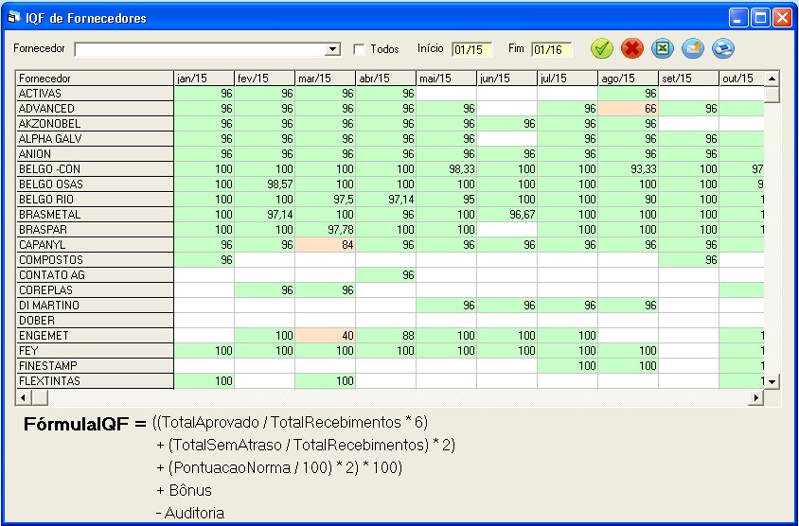The height and width of the screenshot is (526, 799).
Task: Select the abr/15 column header
Action: click(x=385, y=79)
